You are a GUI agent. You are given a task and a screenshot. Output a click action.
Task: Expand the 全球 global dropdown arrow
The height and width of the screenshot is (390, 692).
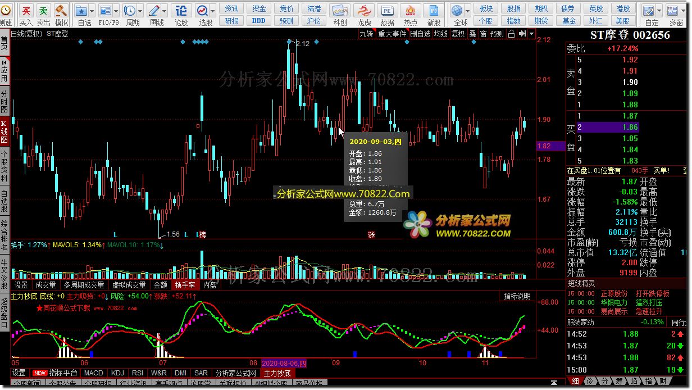coord(467,11)
